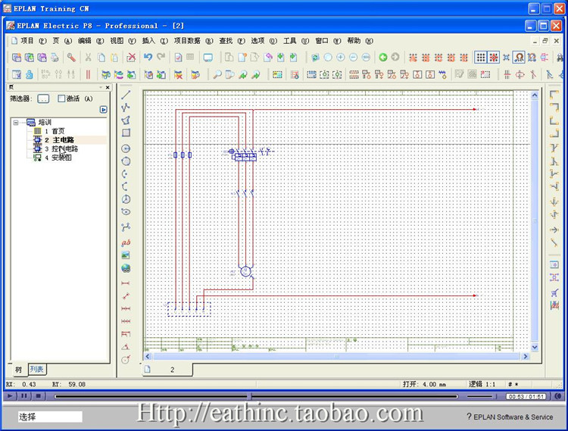
Task: Click the blue arrow below the filter
Action: [x=103, y=109]
